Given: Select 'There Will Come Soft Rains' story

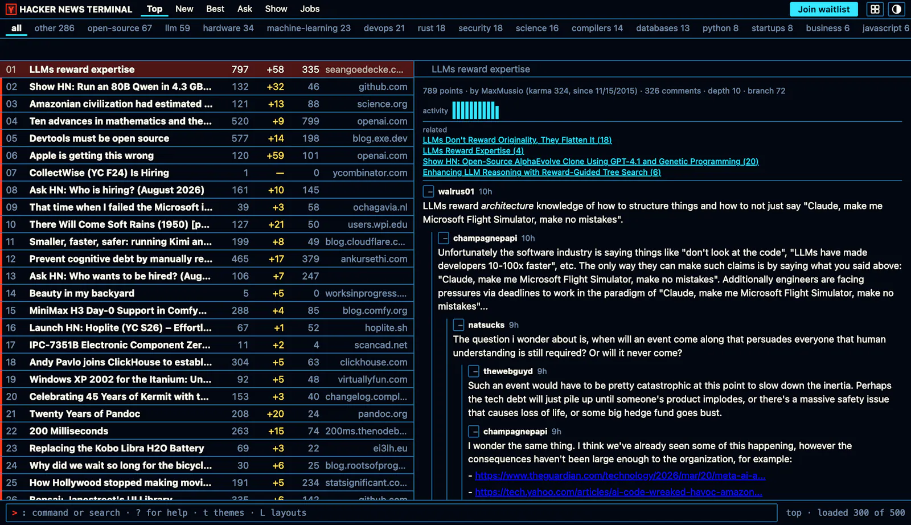Looking at the screenshot, I should pos(208,224).
